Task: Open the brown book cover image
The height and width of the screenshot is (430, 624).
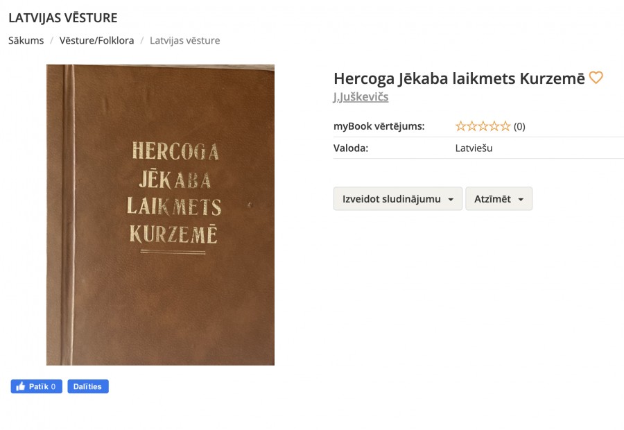Action: (x=160, y=215)
